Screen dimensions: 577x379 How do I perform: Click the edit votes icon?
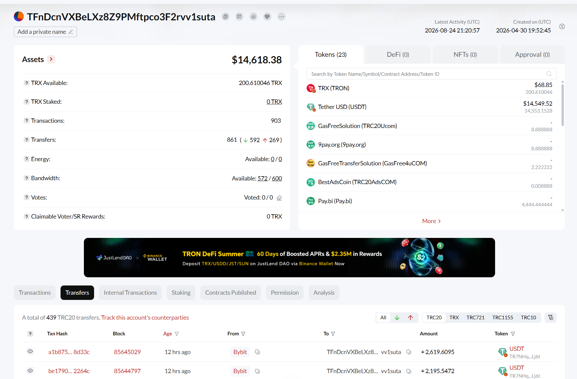point(279,198)
